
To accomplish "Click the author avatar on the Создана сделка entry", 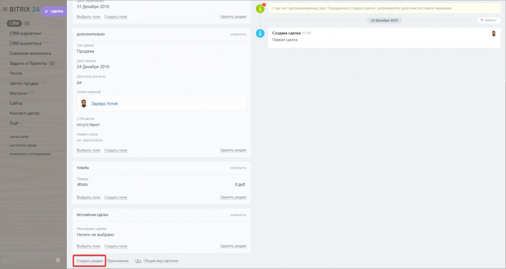I will 494,34.
